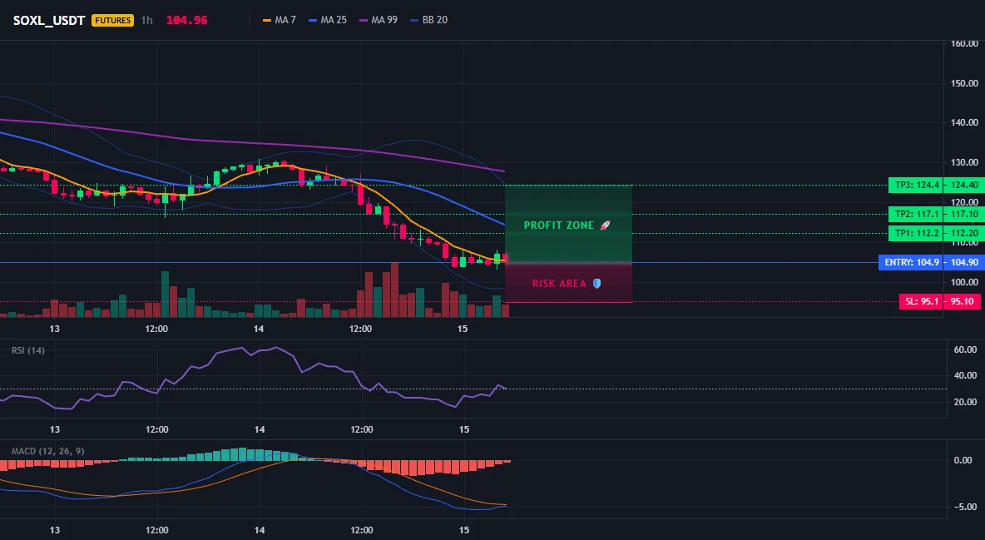
Task: Click the shield icon in the risk area
Action: tap(596, 284)
